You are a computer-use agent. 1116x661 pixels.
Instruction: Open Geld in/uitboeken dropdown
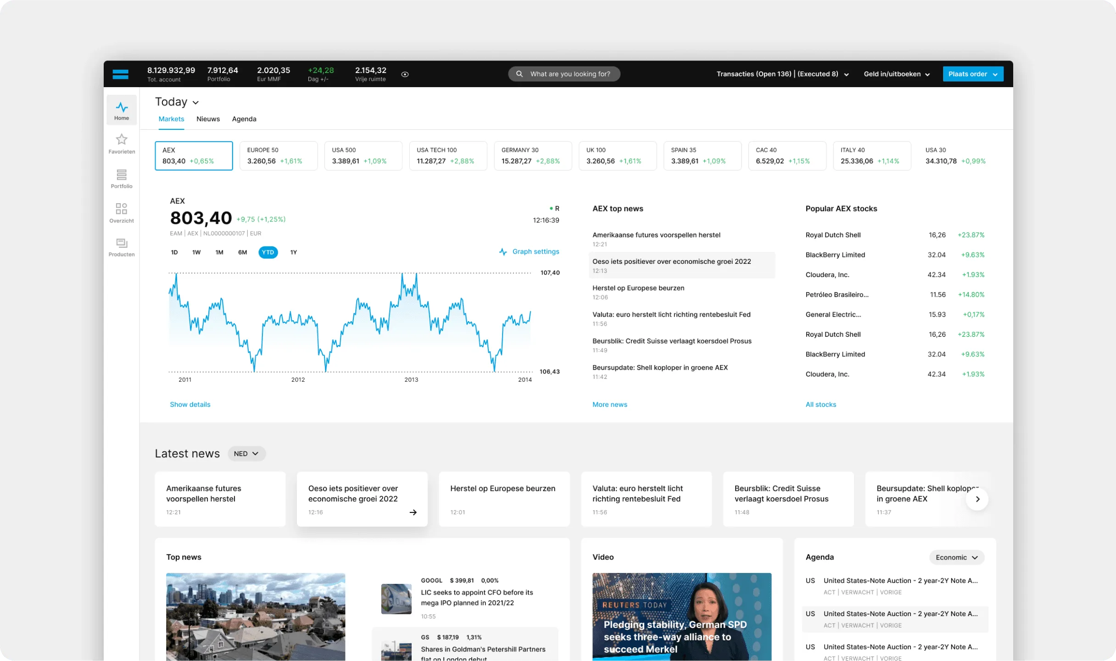[897, 74]
